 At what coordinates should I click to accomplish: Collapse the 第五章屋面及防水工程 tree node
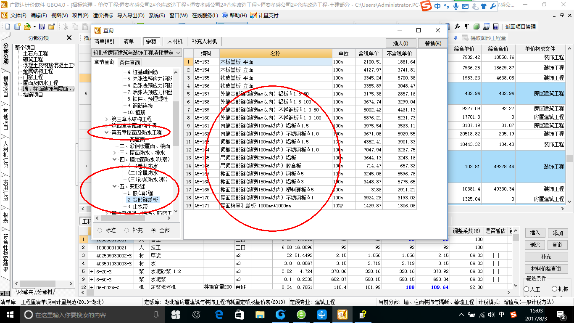pos(106,132)
